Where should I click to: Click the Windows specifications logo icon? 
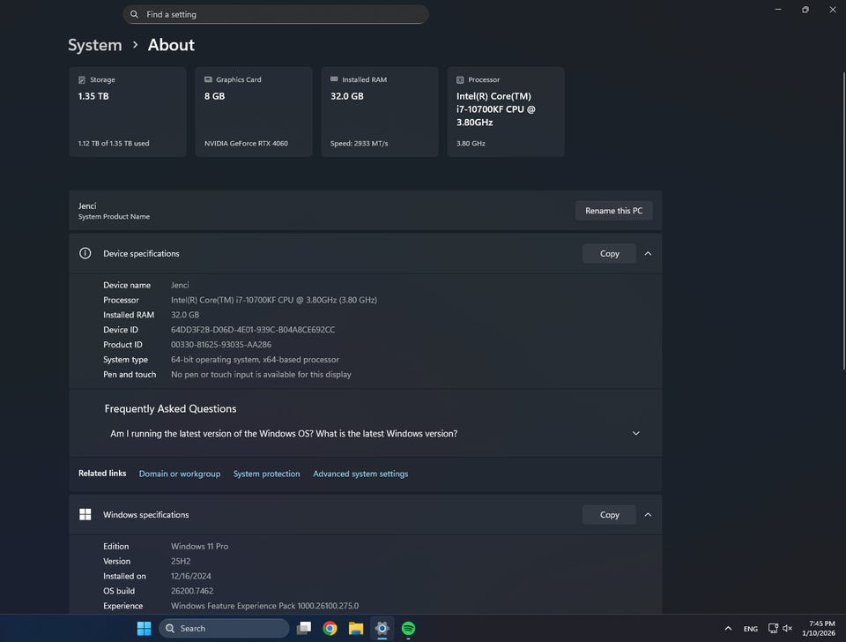pyautogui.click(x=85, y=514)
